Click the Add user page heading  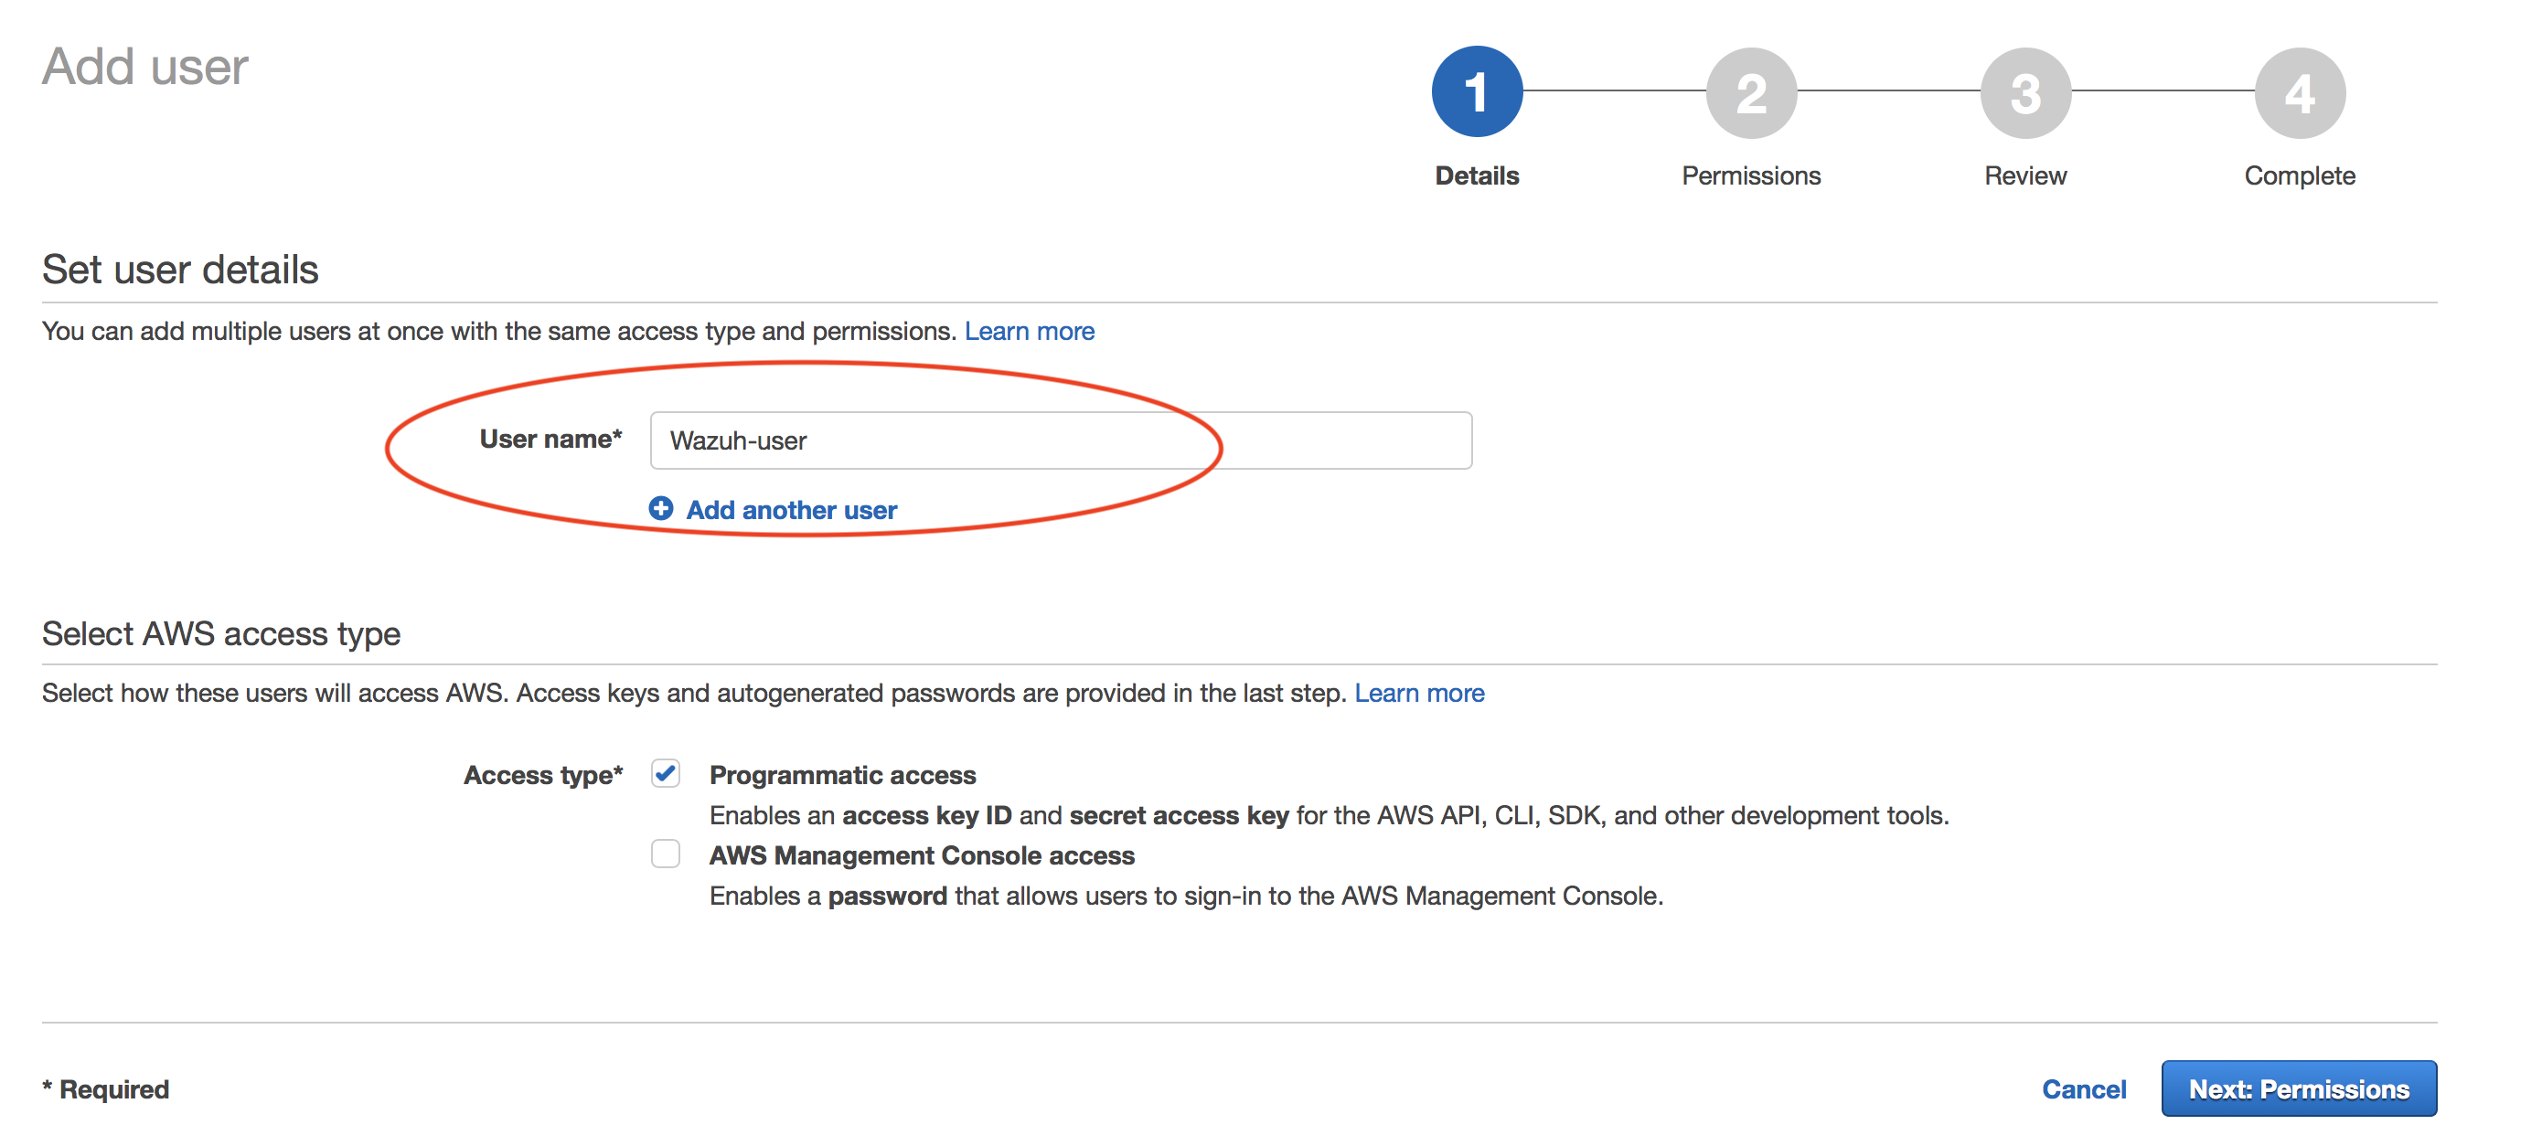(145, 67)
